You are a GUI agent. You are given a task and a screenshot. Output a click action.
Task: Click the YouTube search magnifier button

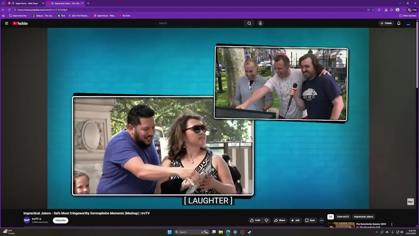(249, 23)
